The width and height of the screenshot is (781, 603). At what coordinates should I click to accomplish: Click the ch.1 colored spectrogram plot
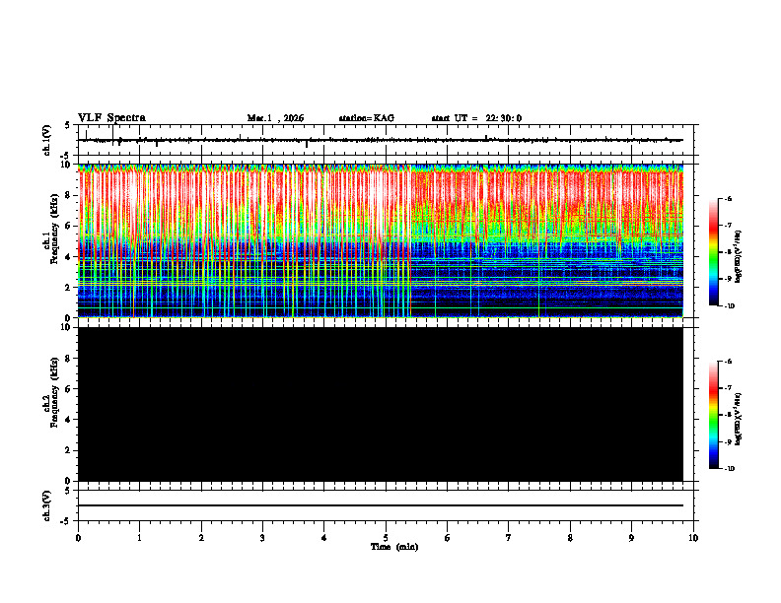[x=381, y=240]
